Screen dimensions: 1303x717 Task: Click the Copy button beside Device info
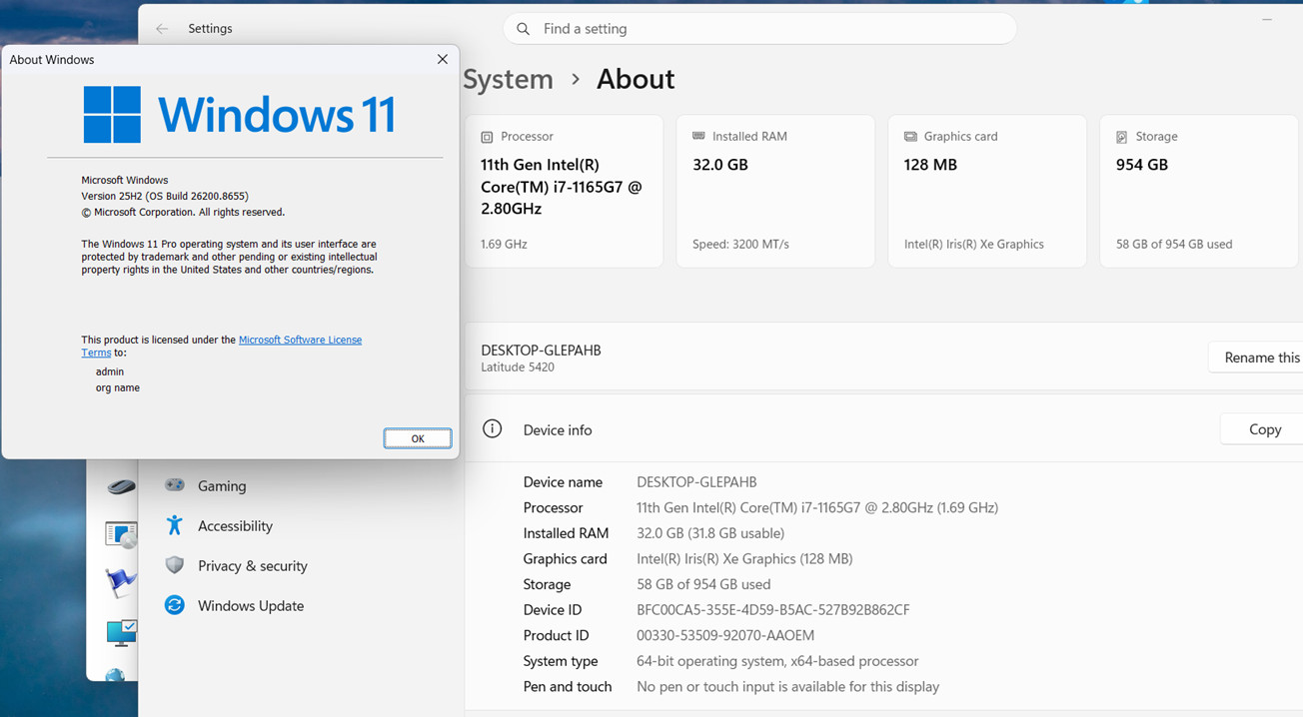tap(1264, 429)
